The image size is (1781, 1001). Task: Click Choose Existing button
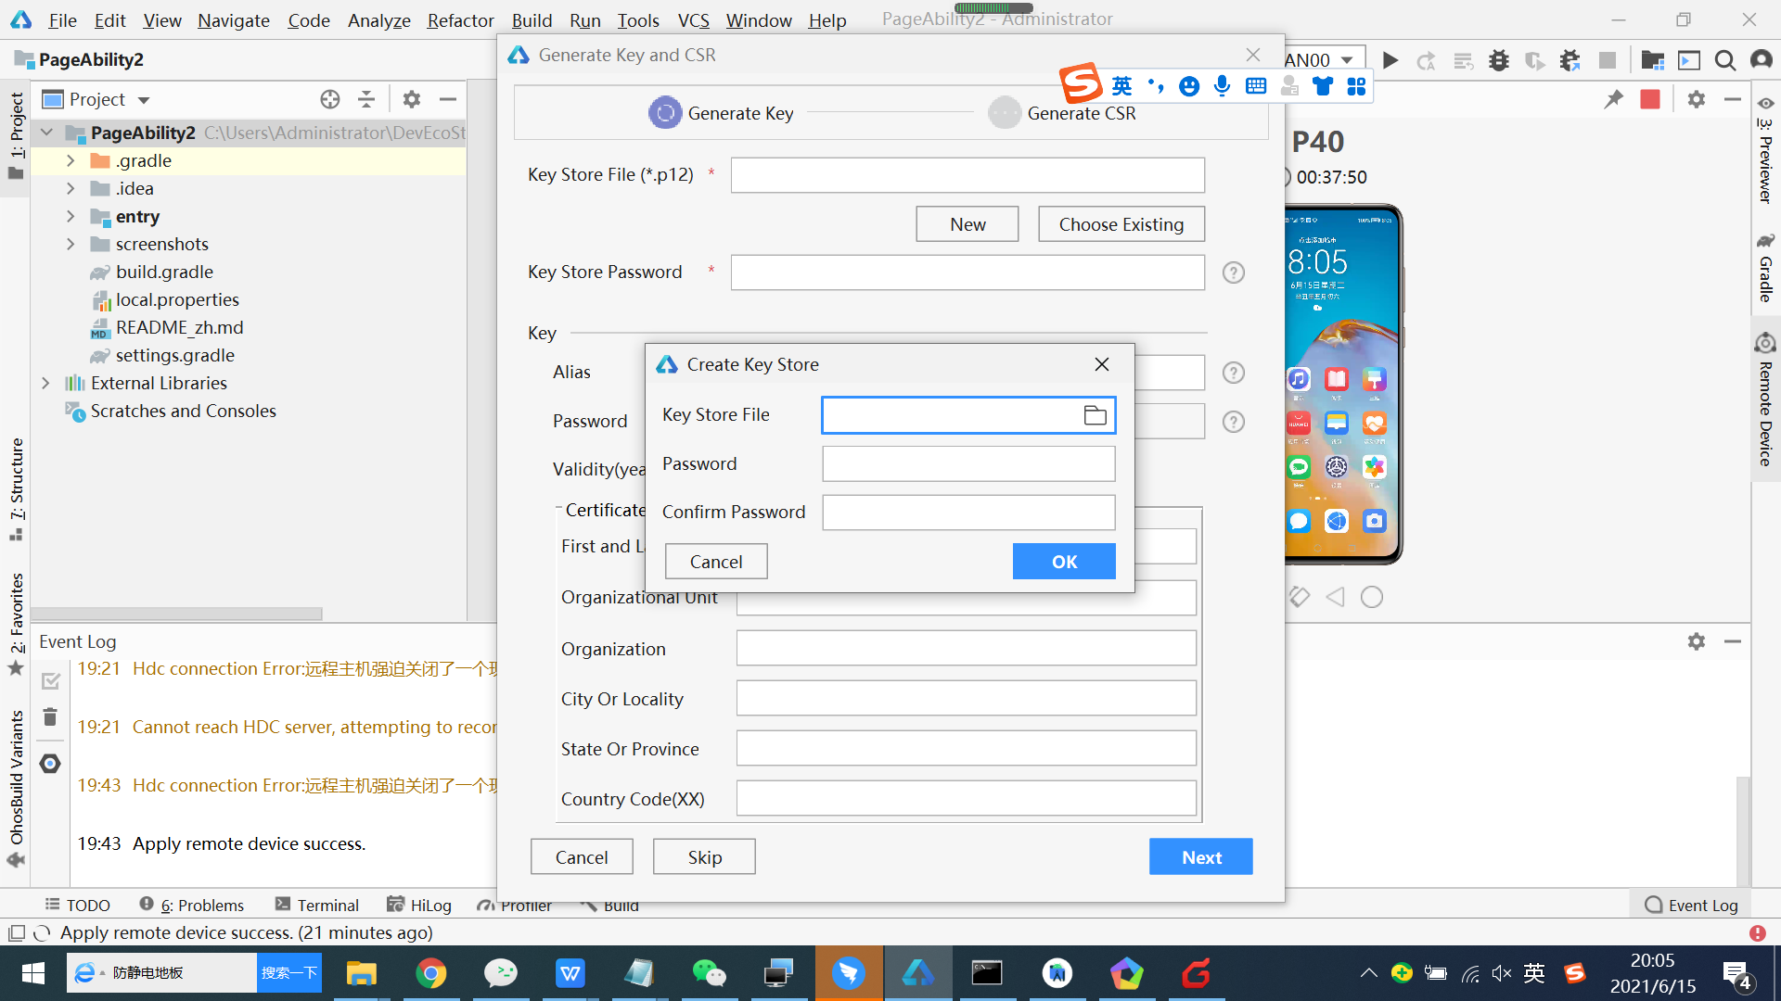[1121, 224]
